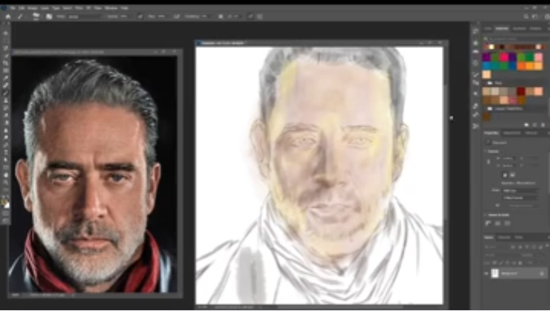
Task: Open the painting Mode dropdown in options bar
Action: (84, 16)
